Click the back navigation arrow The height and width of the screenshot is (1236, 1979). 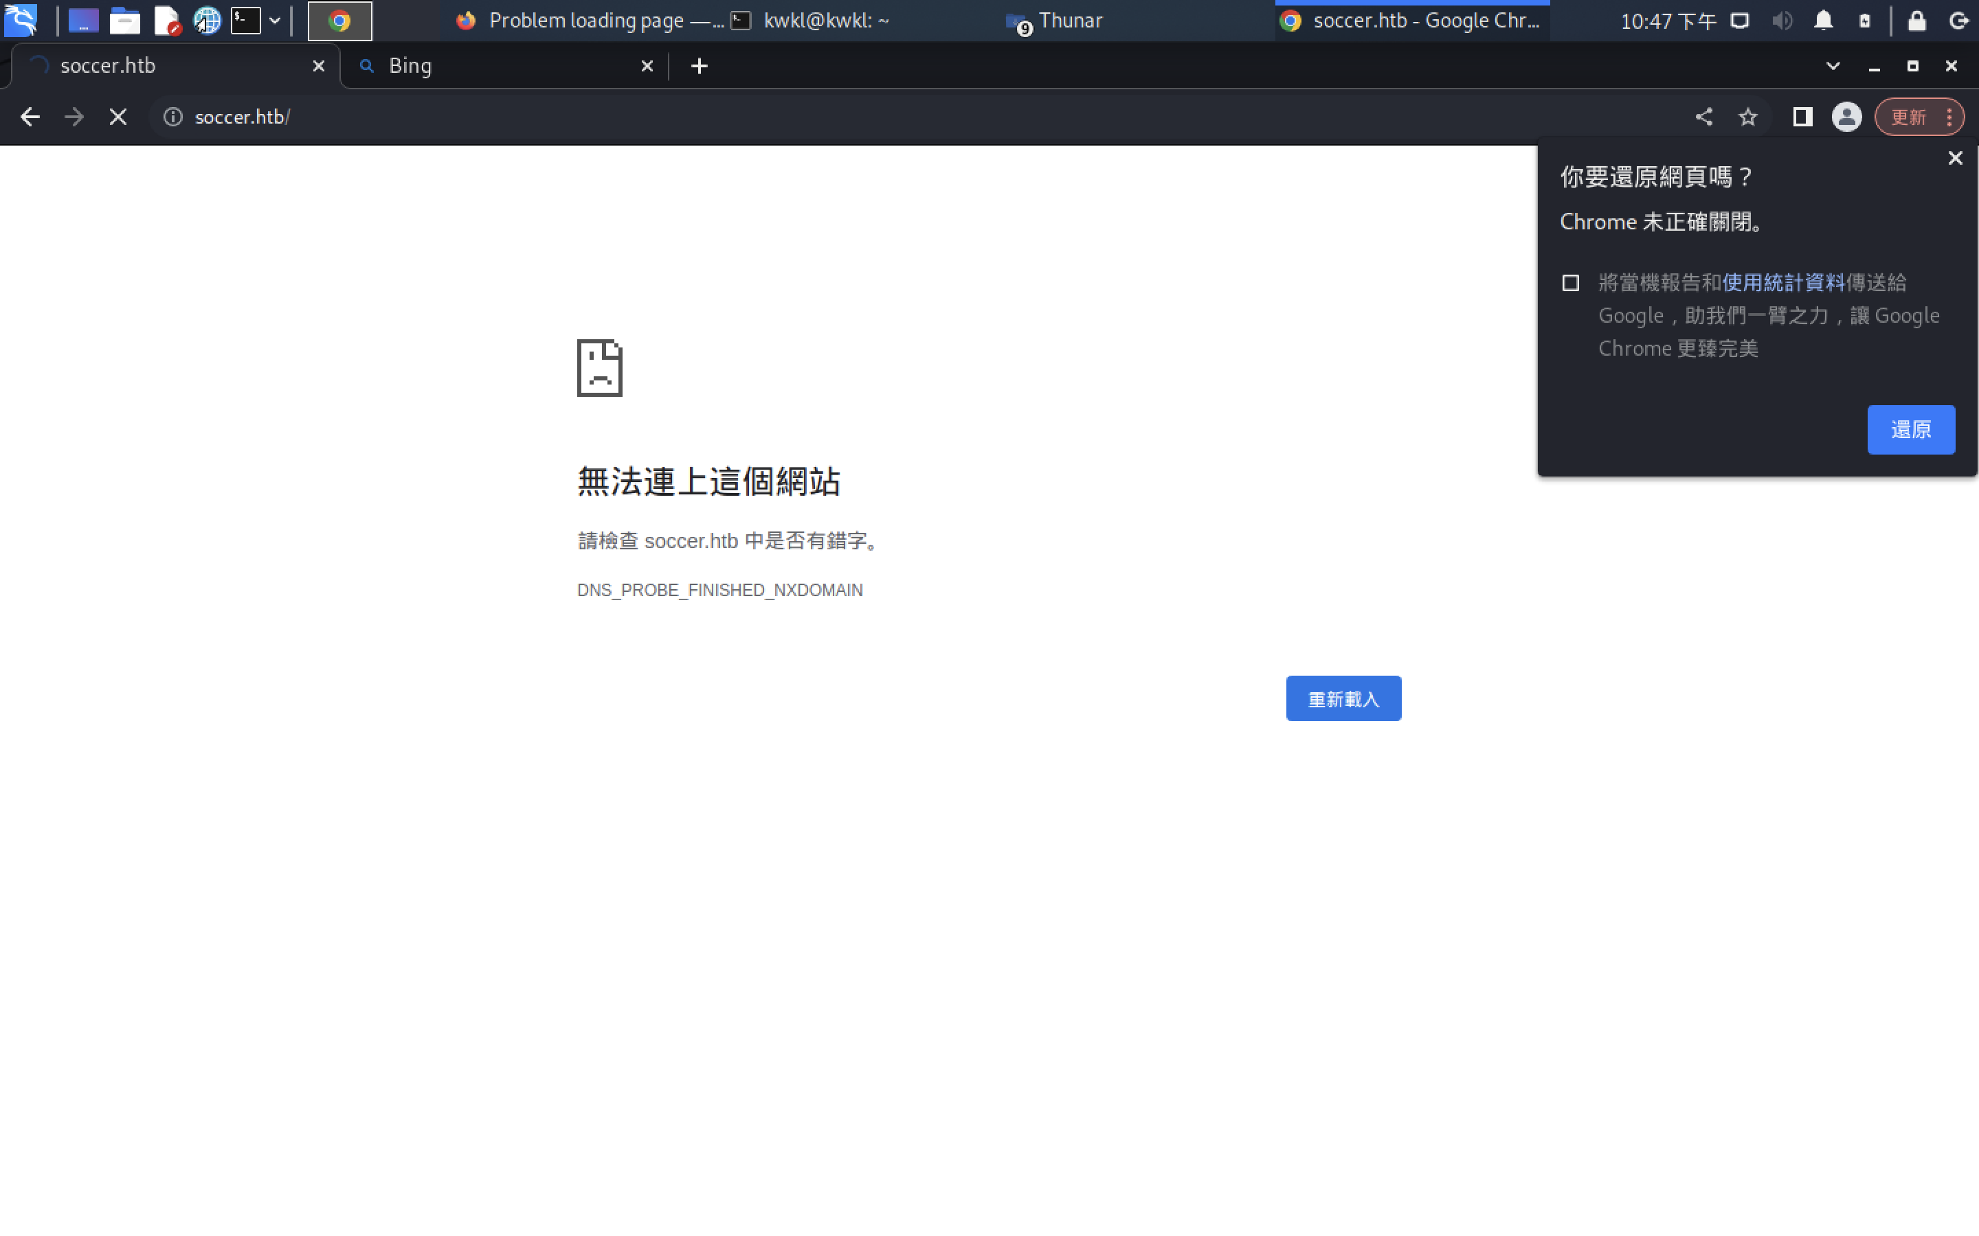click(30, 117)
